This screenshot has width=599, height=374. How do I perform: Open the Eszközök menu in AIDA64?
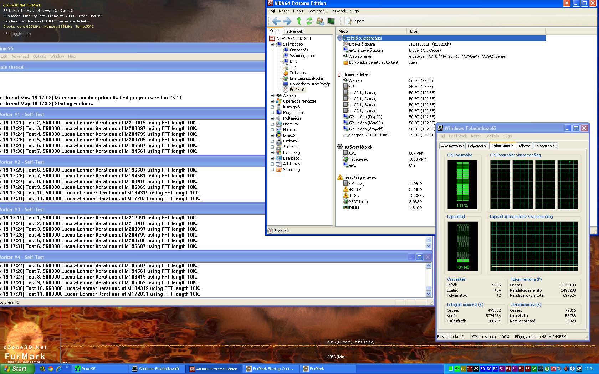338,11
